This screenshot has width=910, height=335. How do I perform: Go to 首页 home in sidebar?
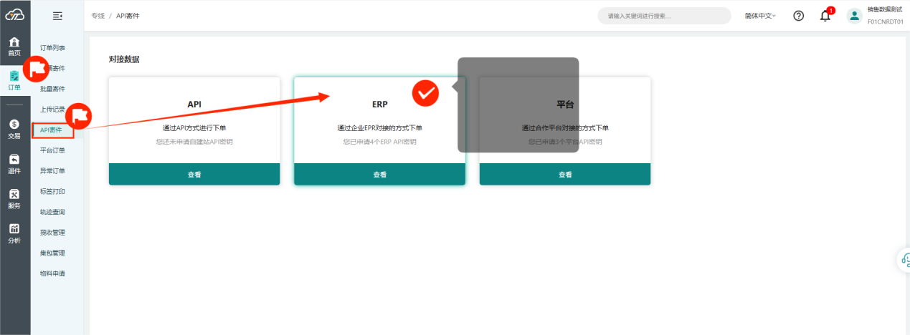pyautogui.click(x=14, y=47)
